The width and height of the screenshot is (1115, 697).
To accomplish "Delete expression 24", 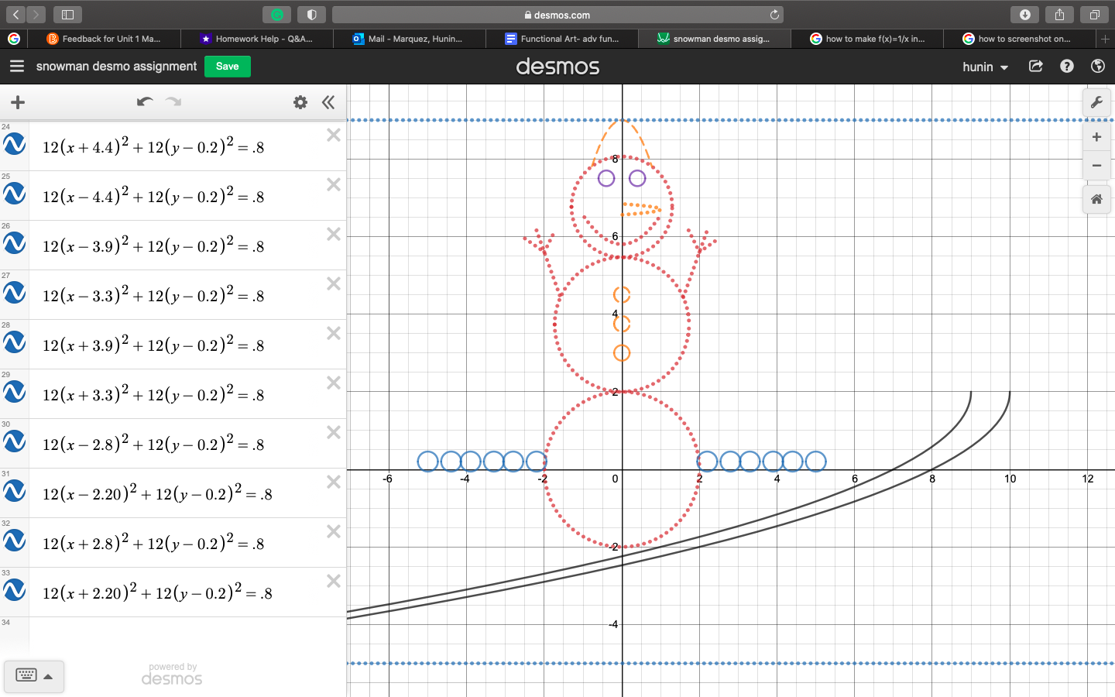I will 334,135.
